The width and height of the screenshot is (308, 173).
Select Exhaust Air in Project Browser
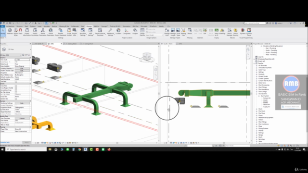point(267,98)
